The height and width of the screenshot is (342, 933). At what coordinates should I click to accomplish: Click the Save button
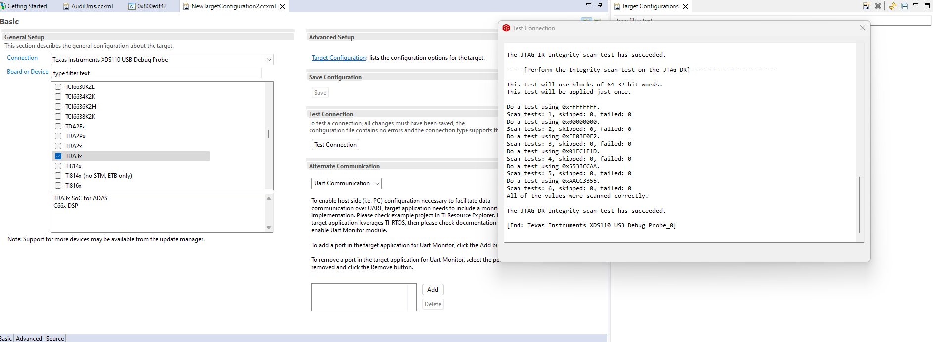[320, 93]
